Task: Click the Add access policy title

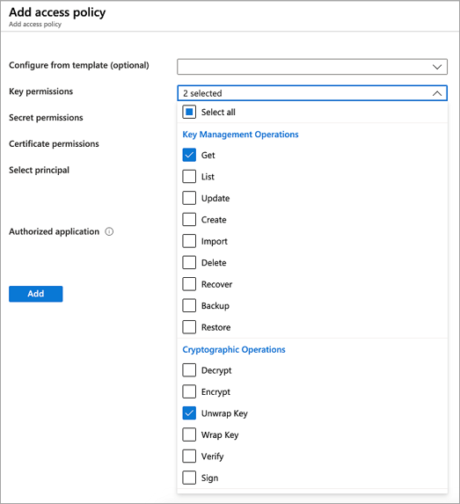Action: (x=57, y=12)
